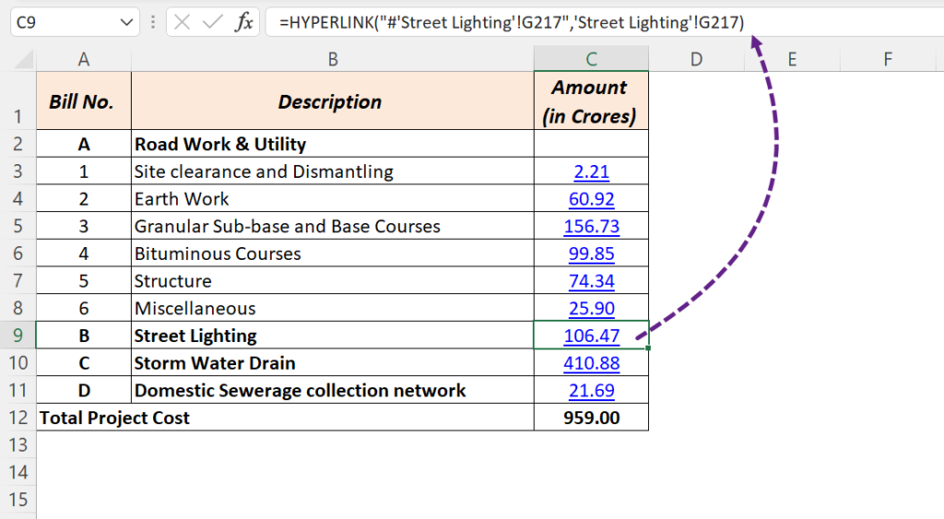Click the Insert Function fx icon
The image size is (944, 519).
pyautogui.click(x=243, y=23)
